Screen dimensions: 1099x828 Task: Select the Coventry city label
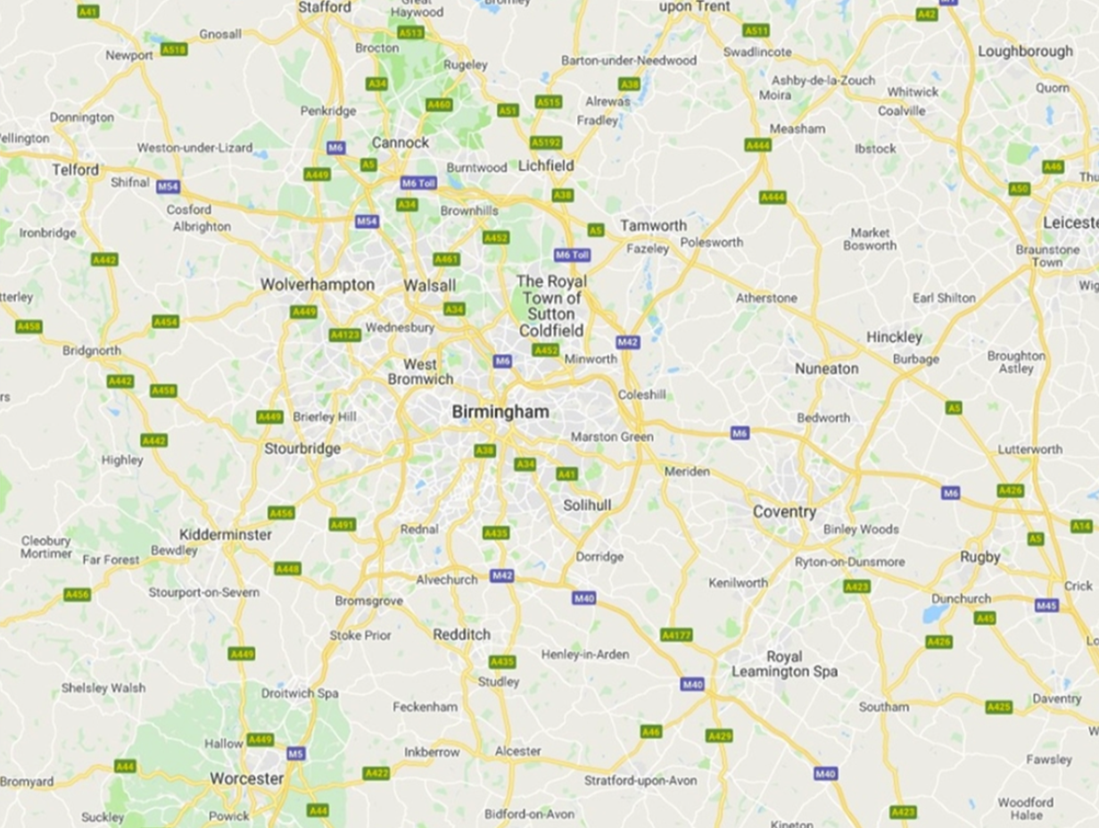tap(784, 512)
